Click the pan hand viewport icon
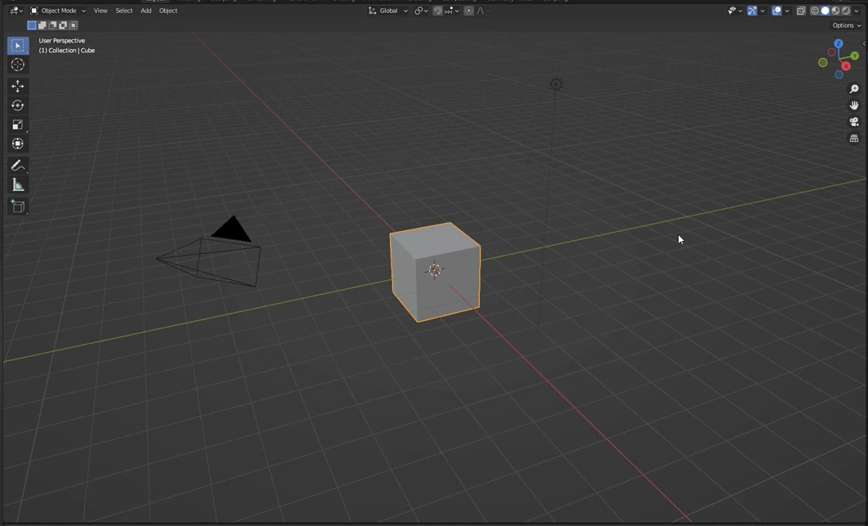 pyautogui.click(x=854, y=105)
